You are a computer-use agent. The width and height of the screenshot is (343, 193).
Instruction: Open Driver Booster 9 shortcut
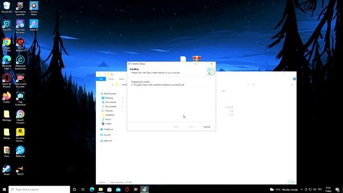(20, 44)
